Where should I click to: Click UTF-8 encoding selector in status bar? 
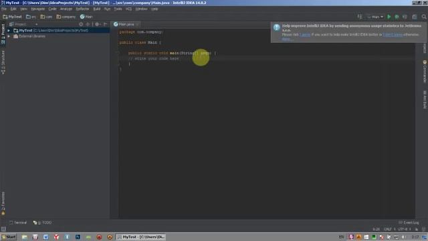(404, 229)
